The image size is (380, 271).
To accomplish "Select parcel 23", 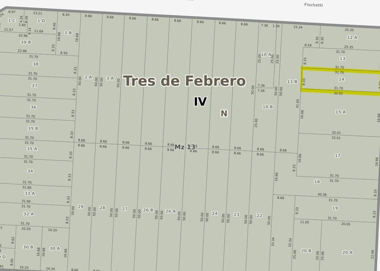I will [x=236, y=214].
